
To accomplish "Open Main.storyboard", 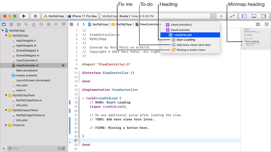I will [27, 71].
